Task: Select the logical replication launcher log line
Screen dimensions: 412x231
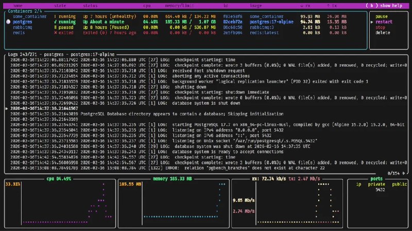Action: [x=189, y=82]
